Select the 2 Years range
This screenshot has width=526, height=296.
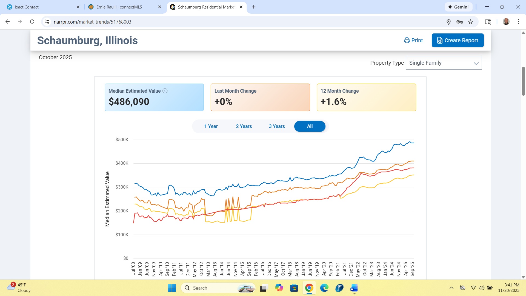pyautogui.click(x=244, y=126)
